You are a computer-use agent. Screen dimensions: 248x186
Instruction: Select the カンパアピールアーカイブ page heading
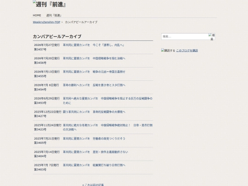(57, 37)
